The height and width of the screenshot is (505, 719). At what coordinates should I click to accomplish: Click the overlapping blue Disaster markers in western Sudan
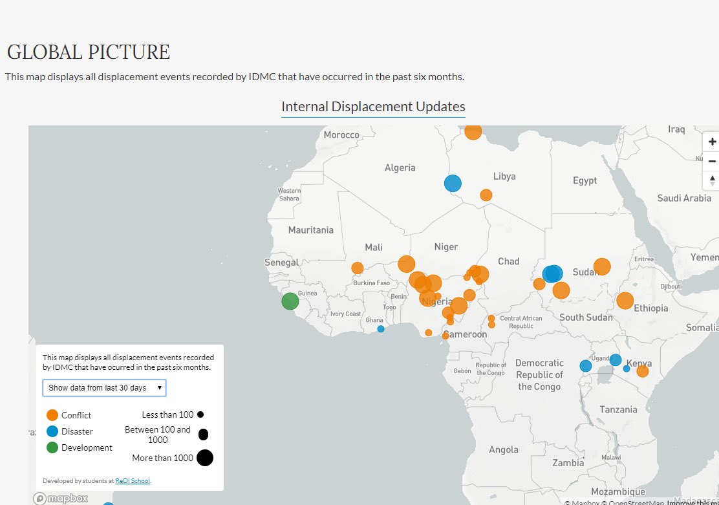click(x=553, y=274)
